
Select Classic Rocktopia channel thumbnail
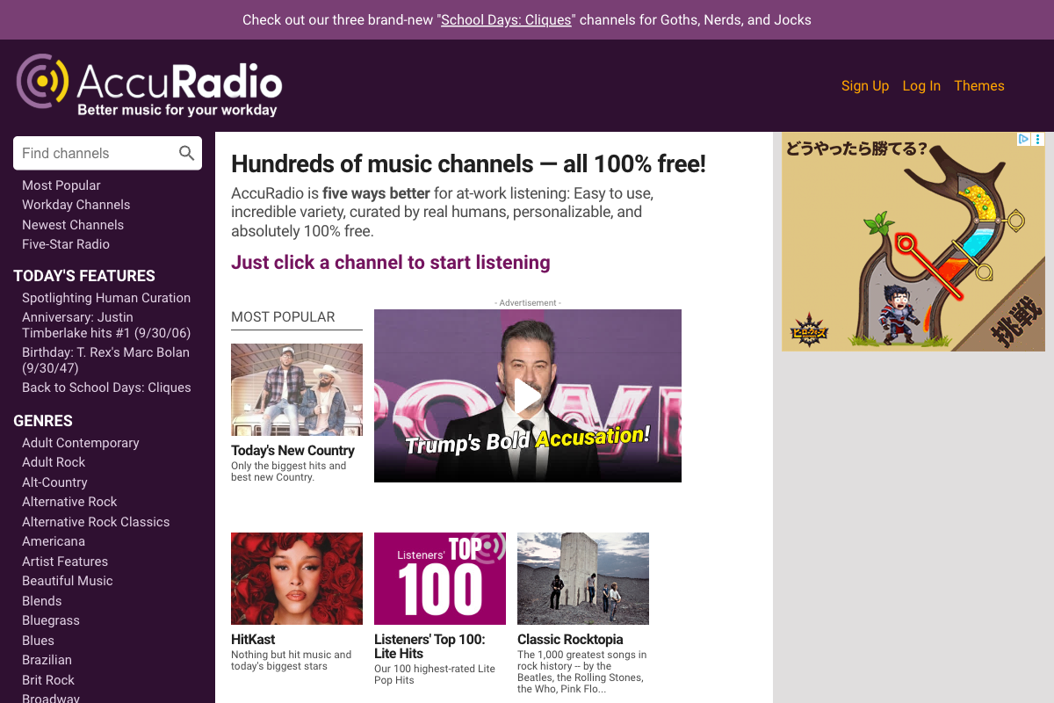pos(582,578)
